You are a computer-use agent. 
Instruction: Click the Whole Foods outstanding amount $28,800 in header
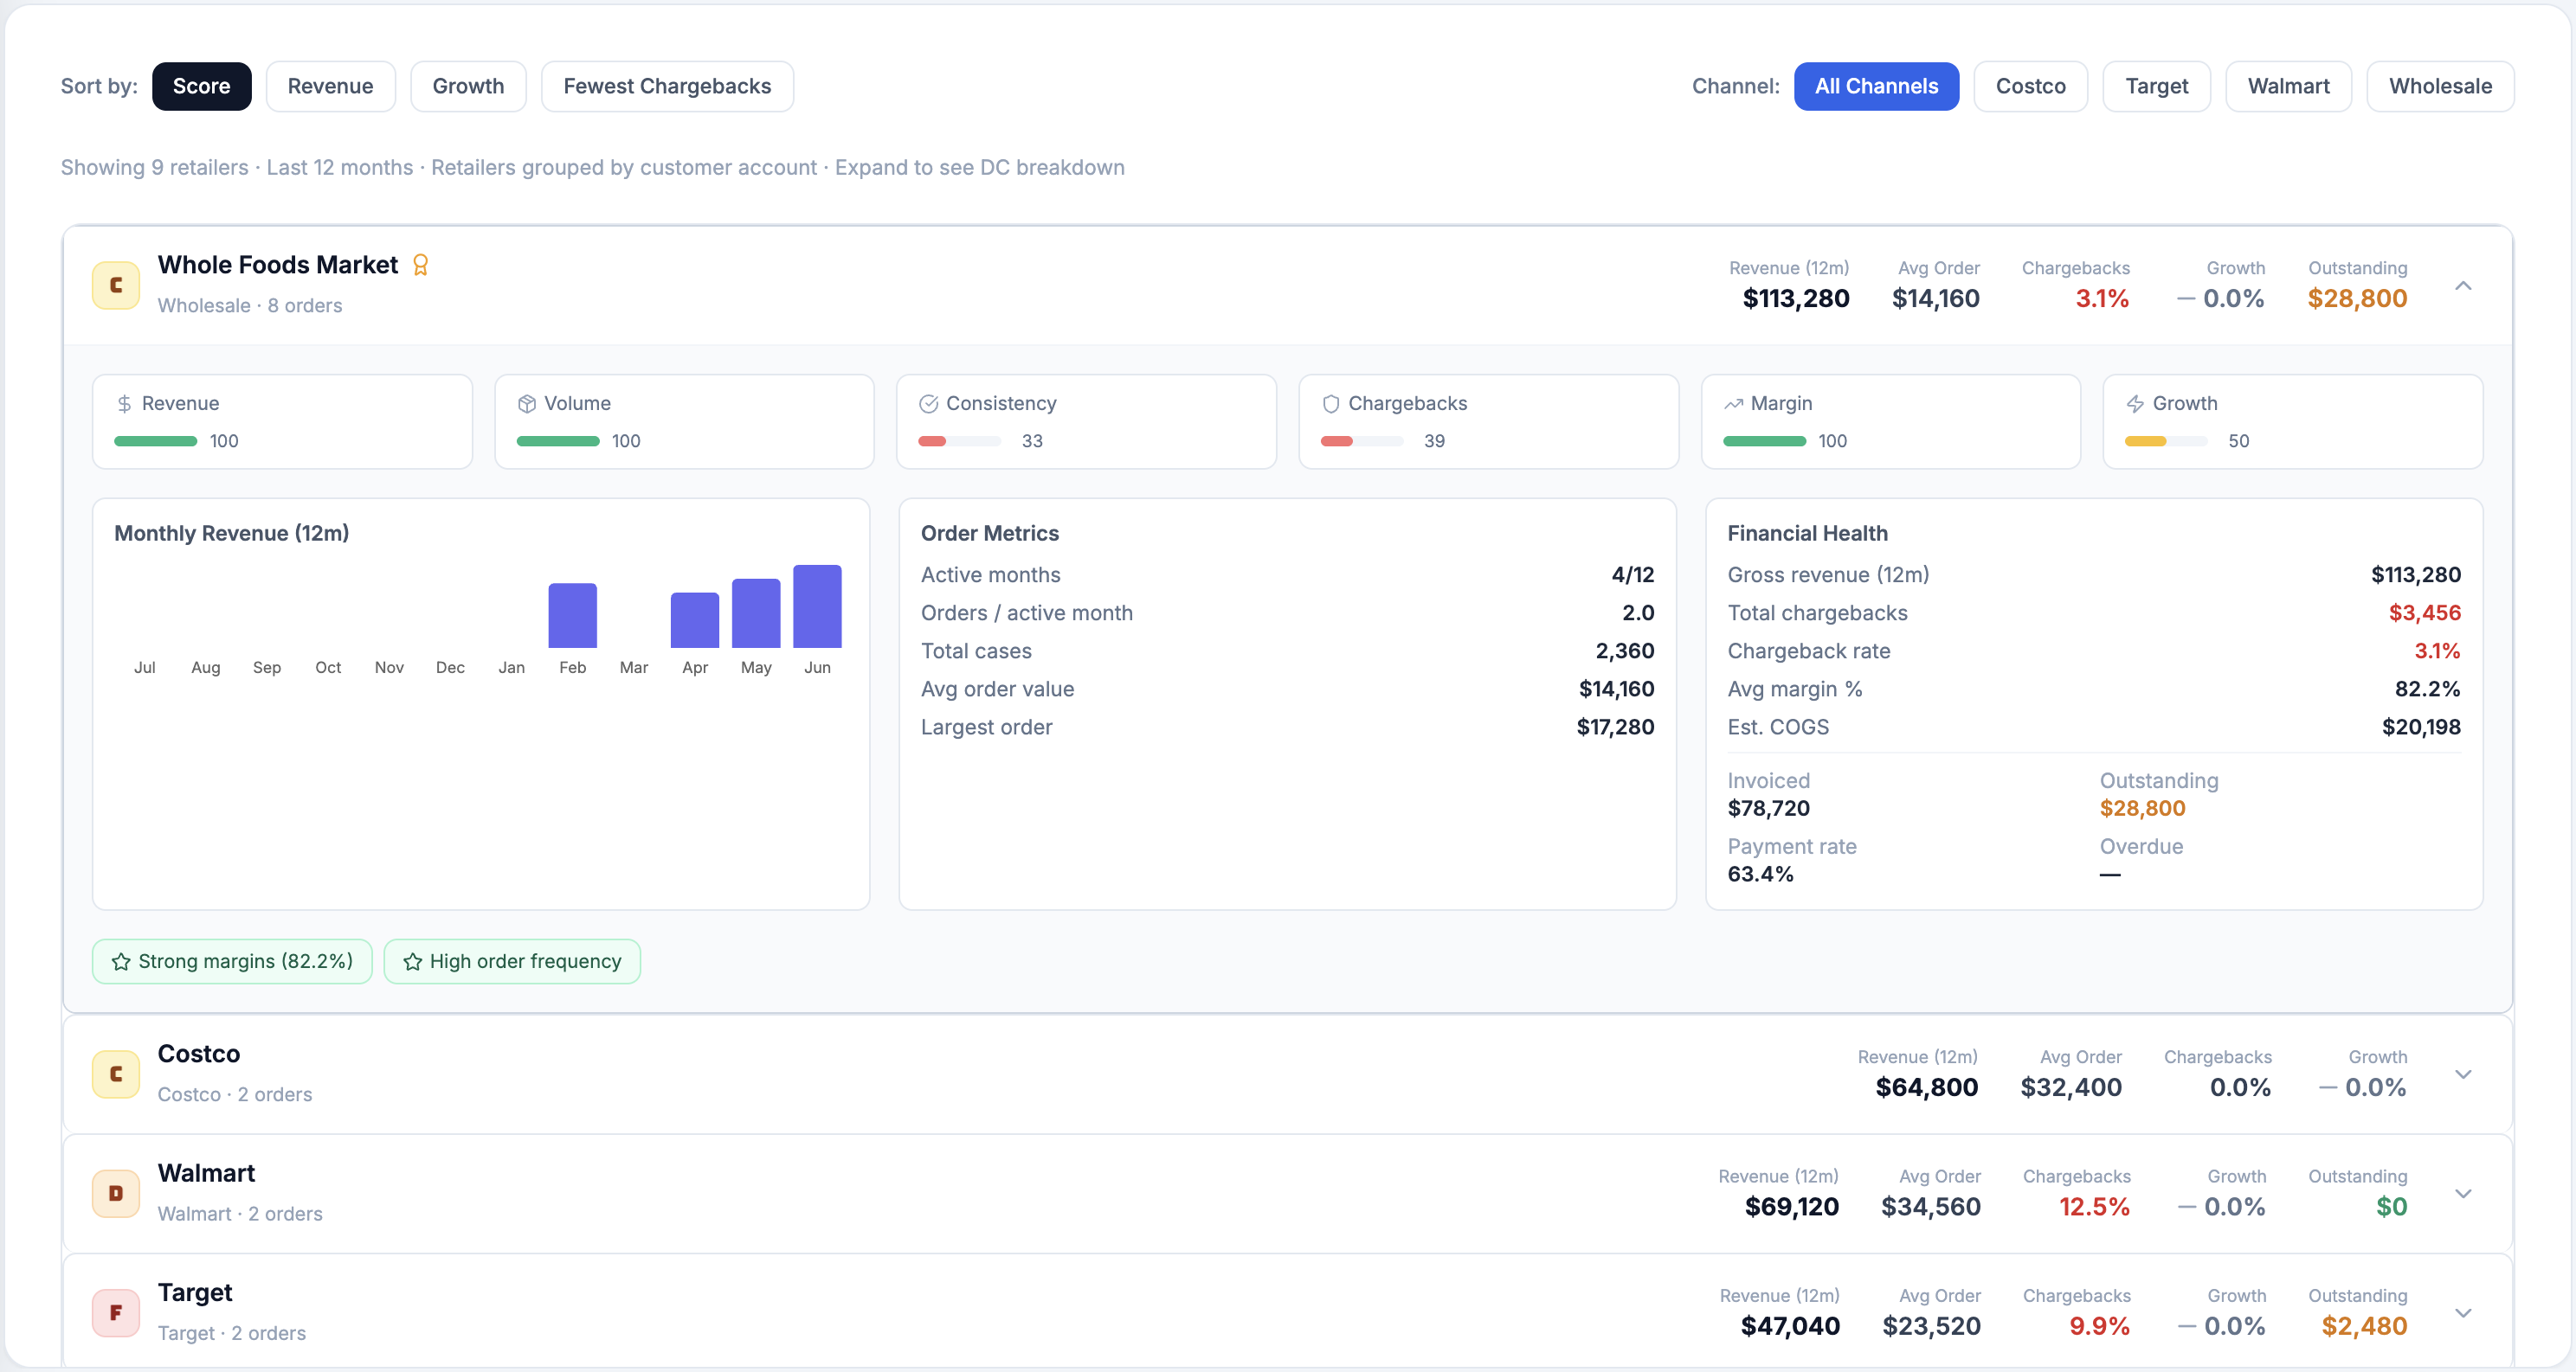click(x=2358, y=298)
